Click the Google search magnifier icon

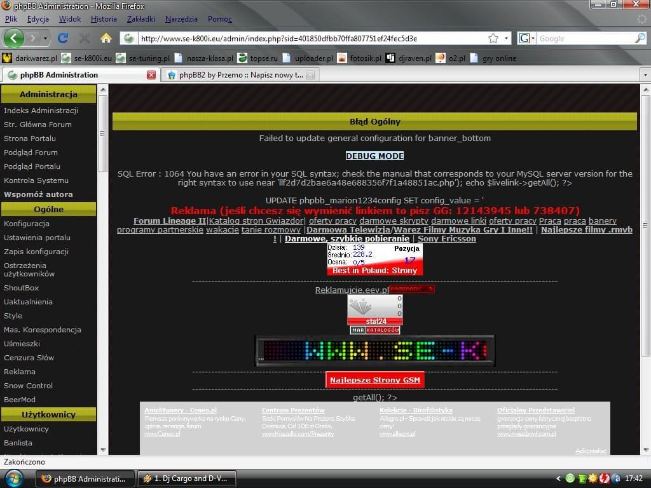tap(640, 39)
